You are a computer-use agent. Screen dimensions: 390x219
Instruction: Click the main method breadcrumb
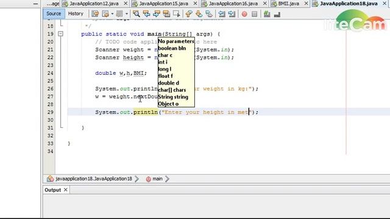coord(157,179)
